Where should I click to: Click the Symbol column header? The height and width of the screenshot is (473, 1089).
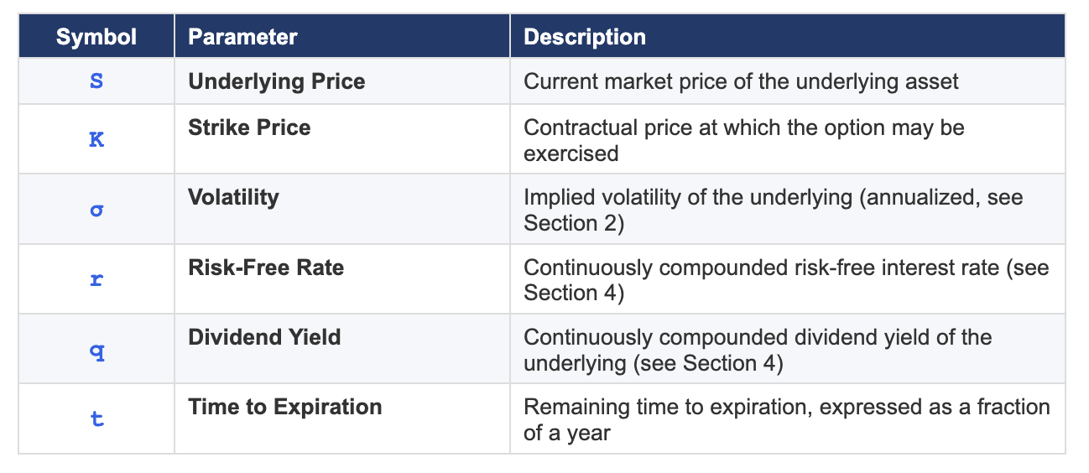(x=96, y=37)
